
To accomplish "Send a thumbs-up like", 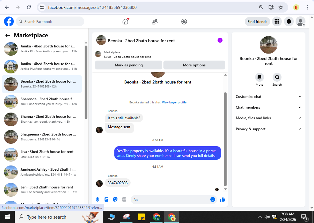I will tap(223, 199).
